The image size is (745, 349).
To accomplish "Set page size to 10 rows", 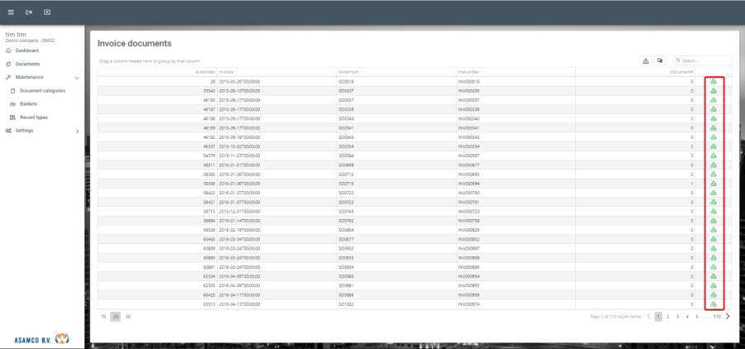I will 103,316.
